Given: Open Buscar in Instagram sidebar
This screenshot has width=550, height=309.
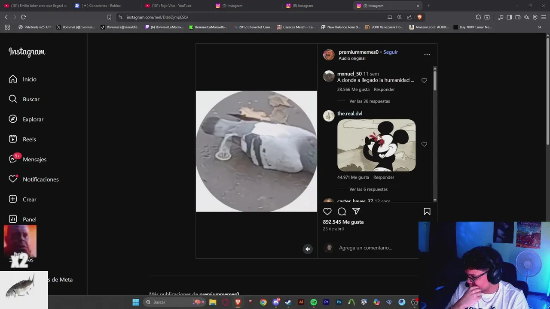Looking at the screenshot, I should [x=24, y=99].
